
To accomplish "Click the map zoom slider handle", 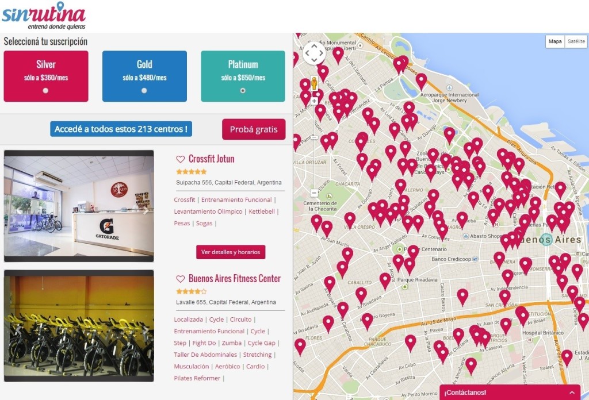I will (314, 138).
